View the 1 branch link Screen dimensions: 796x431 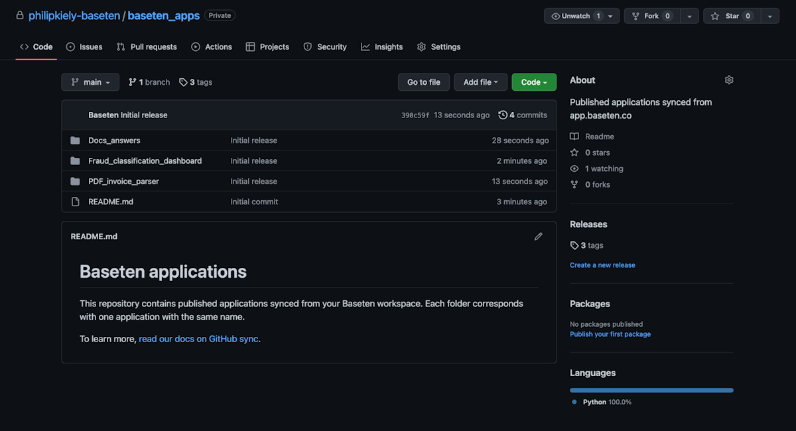point(149,82)
